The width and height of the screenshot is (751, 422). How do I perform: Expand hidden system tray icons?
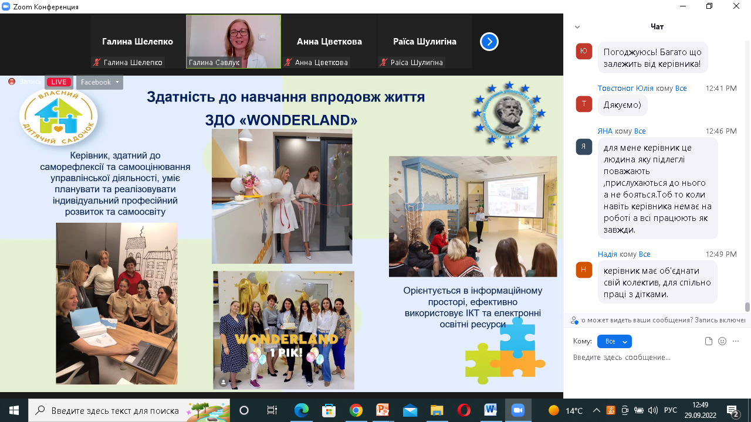[597, 410]
